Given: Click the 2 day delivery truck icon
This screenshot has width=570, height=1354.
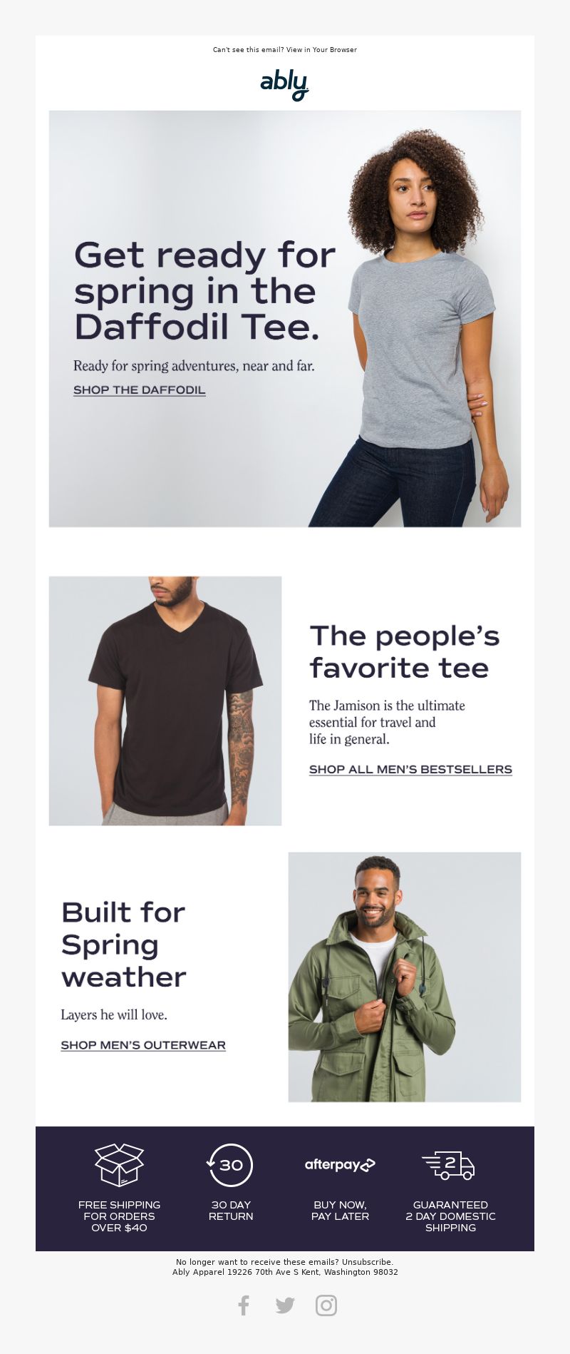Looking at the screenshot, I should pos(448,1165).
